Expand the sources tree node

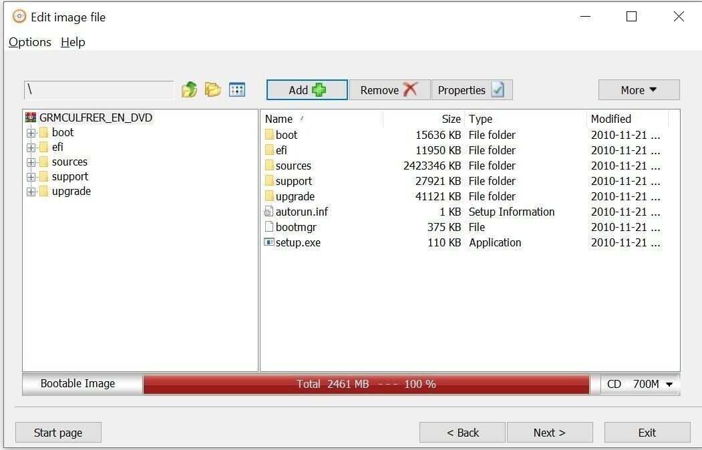point(31,162)
